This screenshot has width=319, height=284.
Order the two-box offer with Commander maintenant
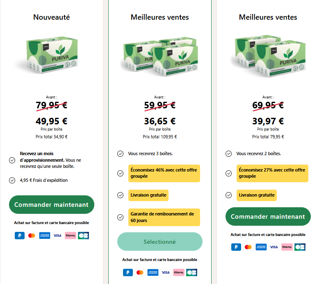[268, 216]
